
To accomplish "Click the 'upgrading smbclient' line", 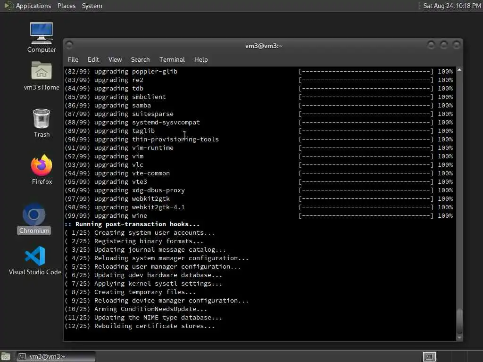I will tap(116, 97).
